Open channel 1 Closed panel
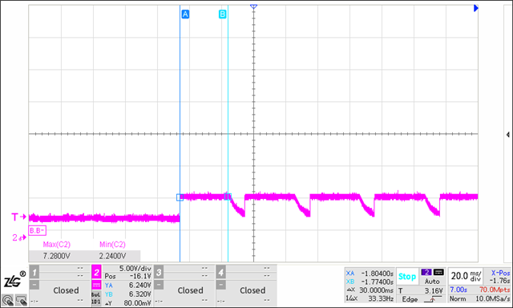This screenshot has height=308, width=513. [x=66, y=290]
